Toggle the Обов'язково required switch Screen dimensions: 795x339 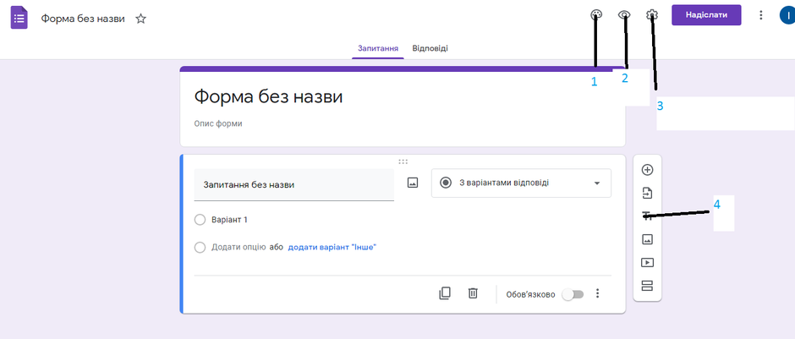coord(573,294)
